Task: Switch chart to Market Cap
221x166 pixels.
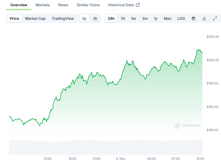Action: 35,19
